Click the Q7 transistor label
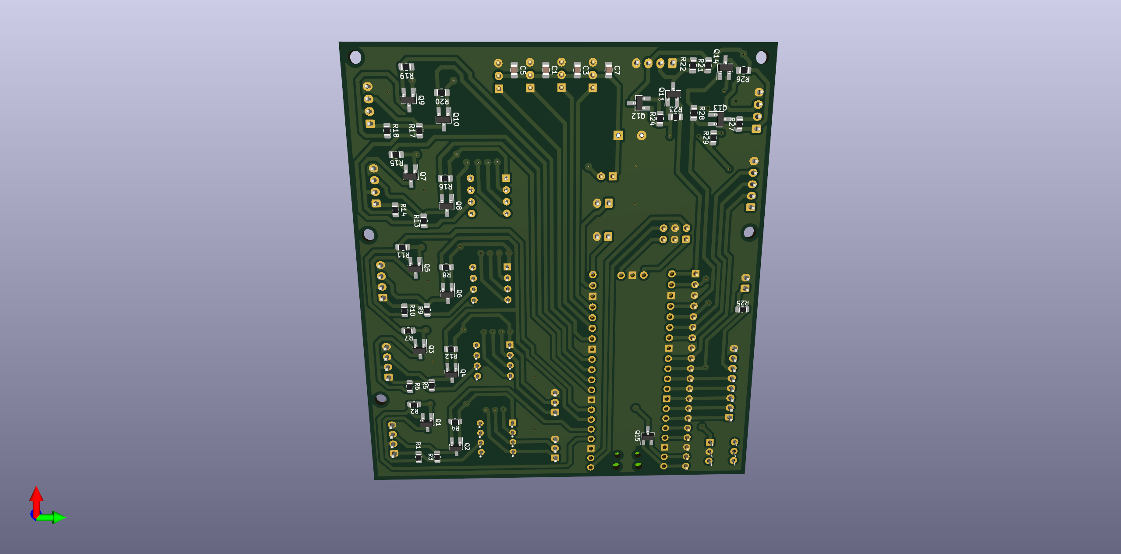Viewport: 1121px width, 554px height. click(x=423, y=176)
